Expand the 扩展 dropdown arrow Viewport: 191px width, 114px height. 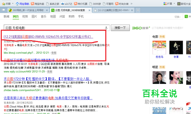click(x=174, y=4)
